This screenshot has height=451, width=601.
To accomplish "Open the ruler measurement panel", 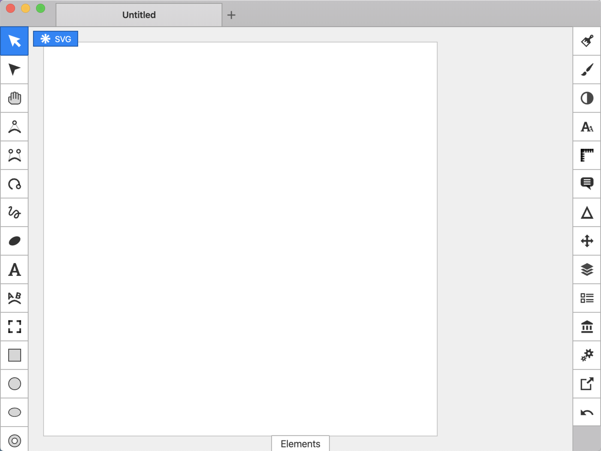I will coord(587,156).
